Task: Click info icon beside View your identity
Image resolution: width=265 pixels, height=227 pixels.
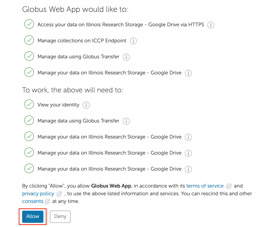Action: coord(86,105)
